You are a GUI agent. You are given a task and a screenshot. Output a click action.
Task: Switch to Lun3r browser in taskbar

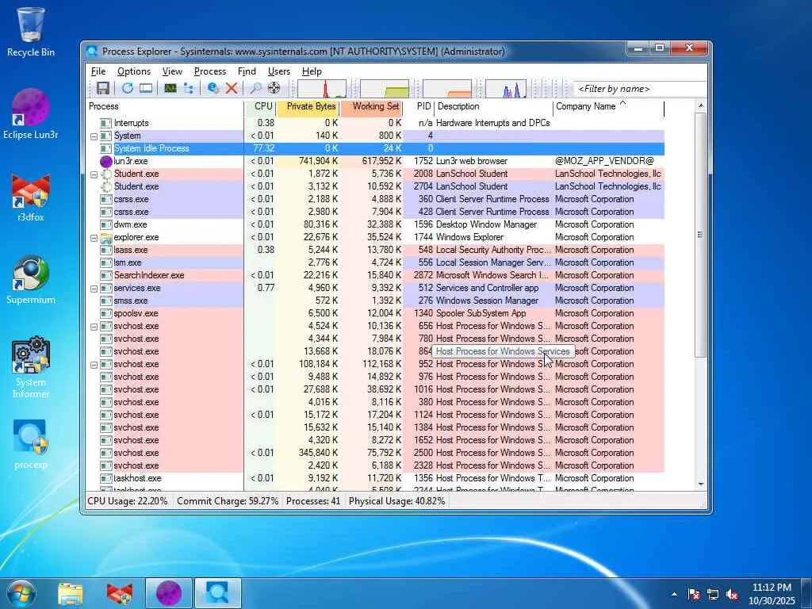click(x=169, y=593)
